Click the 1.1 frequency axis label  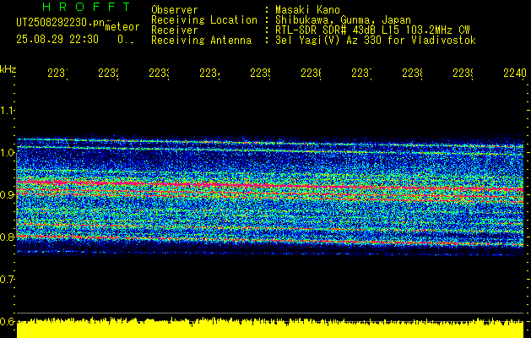point(8,110)
